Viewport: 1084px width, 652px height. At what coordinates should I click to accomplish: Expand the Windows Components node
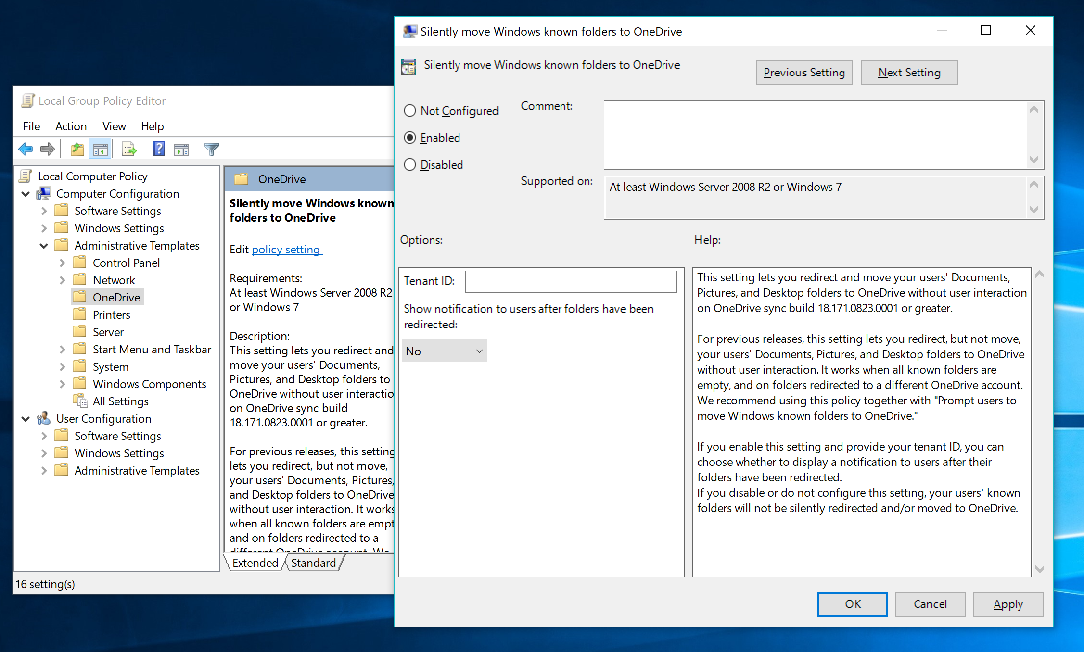tap(62, 384)
